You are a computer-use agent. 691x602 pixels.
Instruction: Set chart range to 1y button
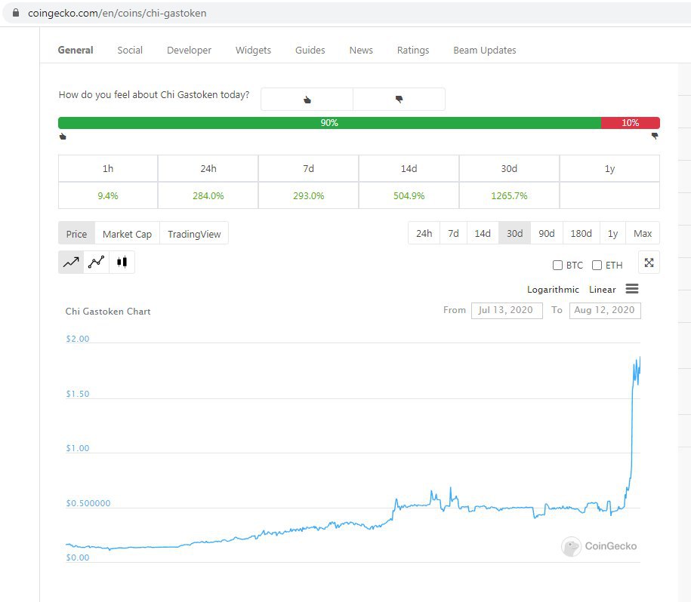pyautogui.click(x=612, y=233)
